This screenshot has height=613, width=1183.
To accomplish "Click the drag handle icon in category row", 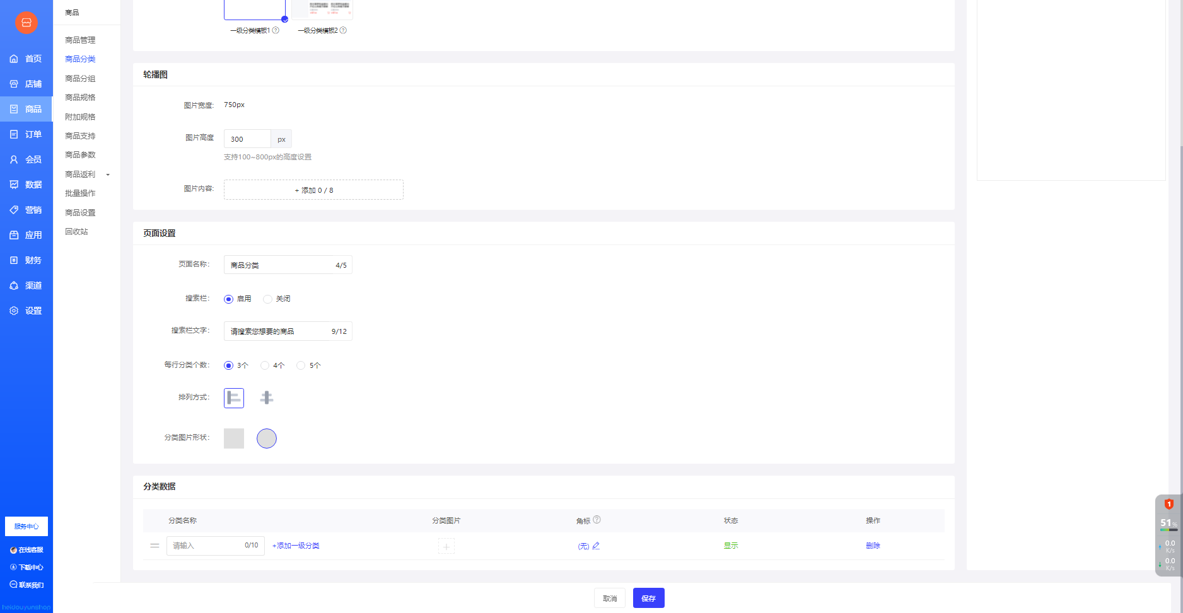I will [x=154, y=546].
